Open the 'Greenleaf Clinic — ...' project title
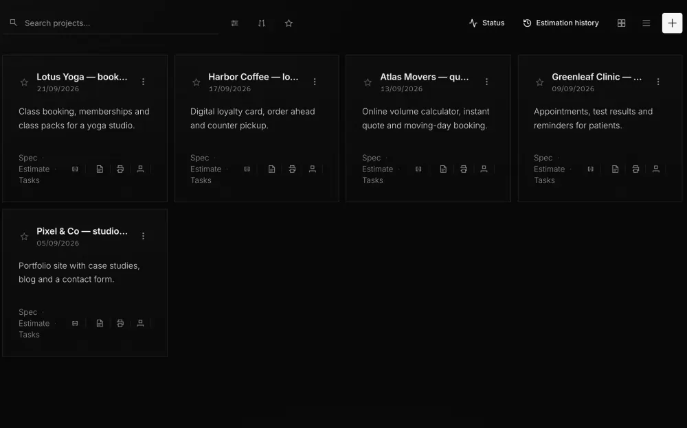 click(597, 77)
